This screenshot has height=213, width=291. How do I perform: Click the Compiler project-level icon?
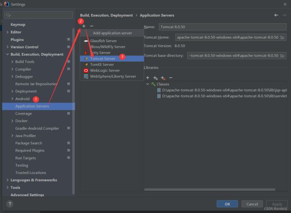tap(68, 69)
